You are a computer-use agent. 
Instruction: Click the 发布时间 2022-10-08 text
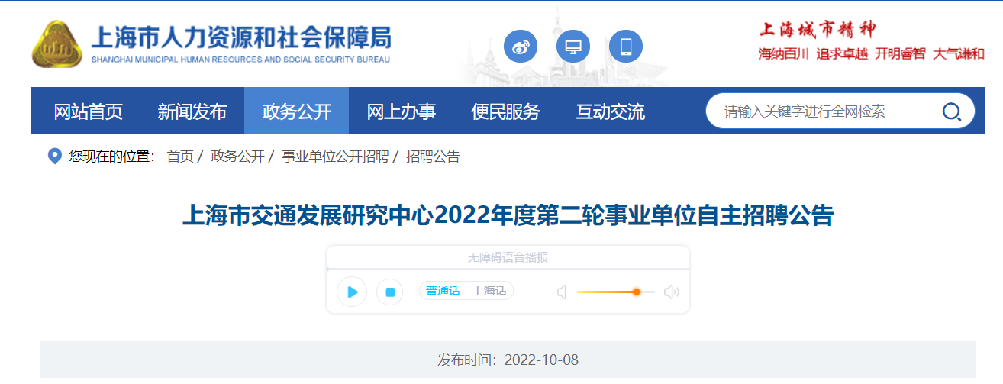508,360
